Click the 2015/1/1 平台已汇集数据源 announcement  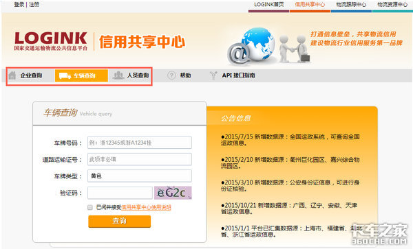(x=291, y=231)
